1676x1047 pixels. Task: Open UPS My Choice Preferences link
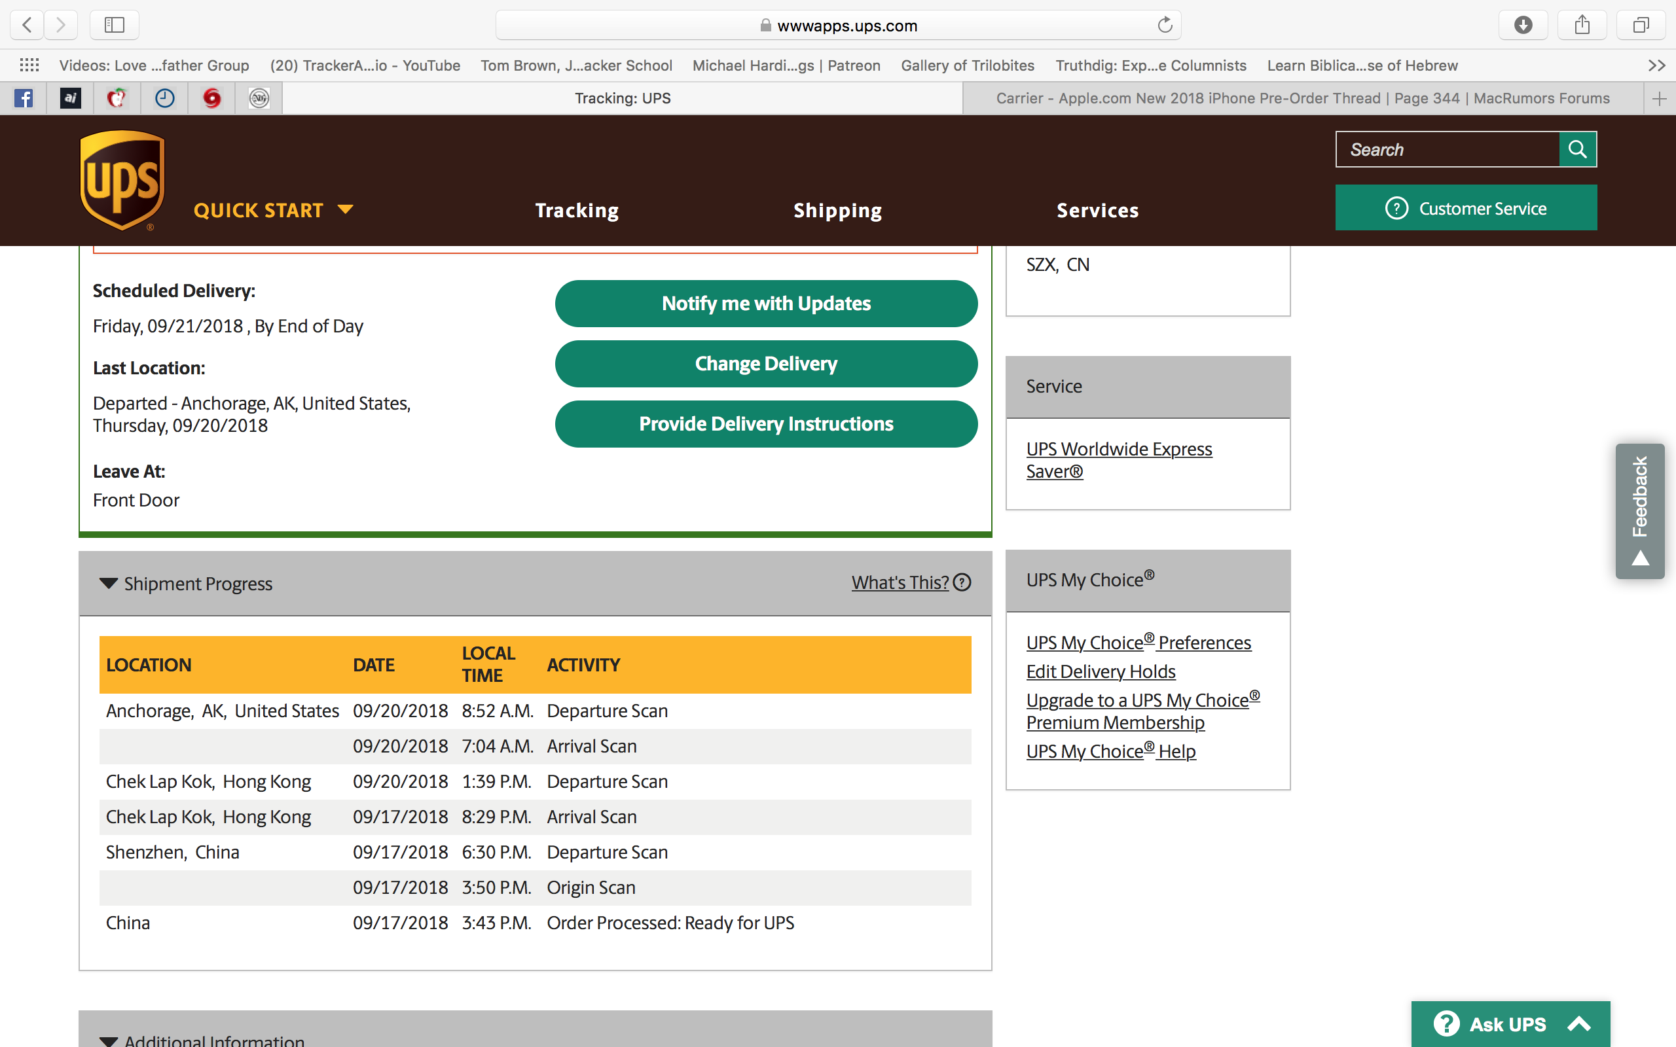point(1139,642)
